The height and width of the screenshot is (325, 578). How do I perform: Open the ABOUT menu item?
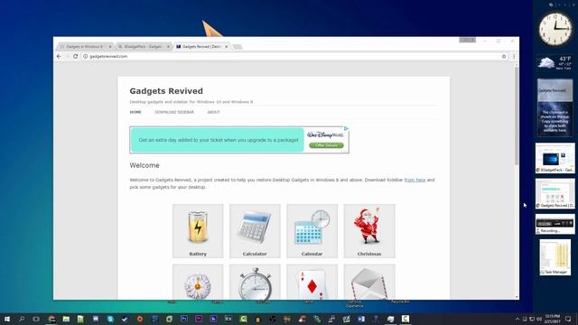click(x=213, y=112)
